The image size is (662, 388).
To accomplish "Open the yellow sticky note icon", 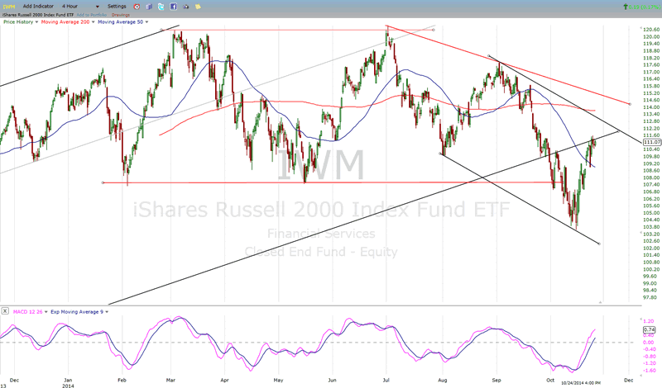I will (198, 7).
